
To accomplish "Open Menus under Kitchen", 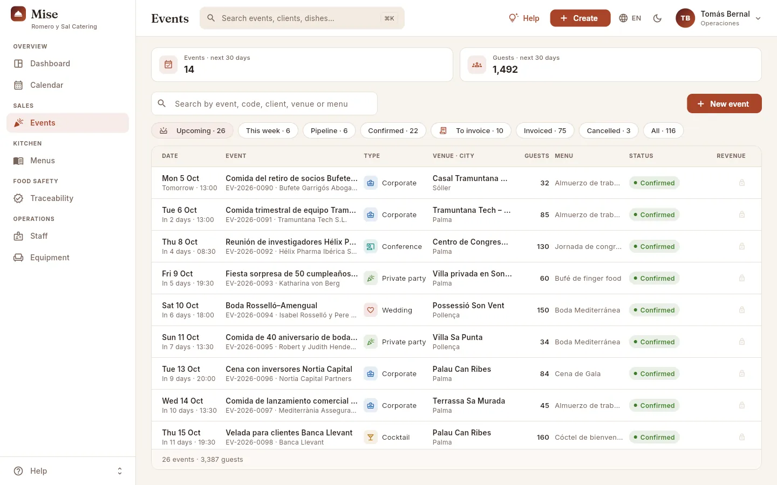I will pyautogui.click(x=67, y=161).
